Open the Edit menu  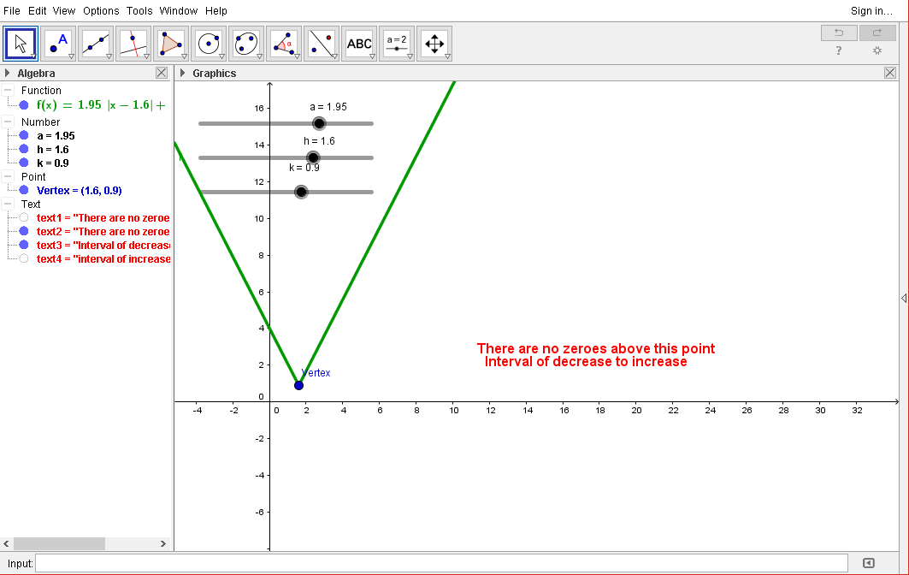[x=37, y=10]
